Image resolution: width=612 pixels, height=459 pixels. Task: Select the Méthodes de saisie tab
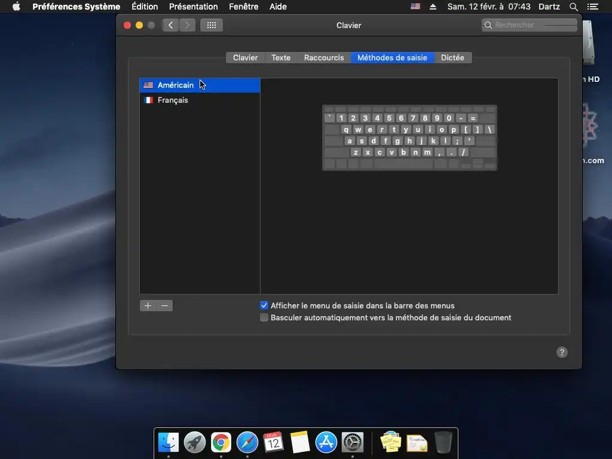pyautogui.click(x=392, y=58)
